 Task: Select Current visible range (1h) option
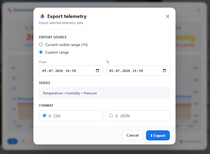(x=41, y=45)
